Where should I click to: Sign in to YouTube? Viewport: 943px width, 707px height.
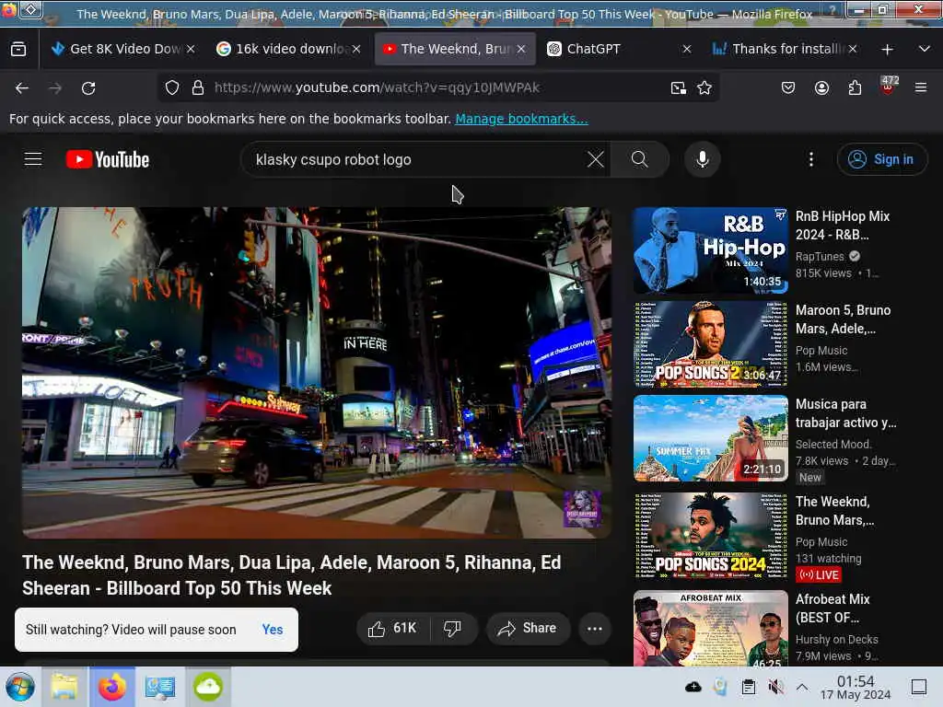click(x=881, y=159)
